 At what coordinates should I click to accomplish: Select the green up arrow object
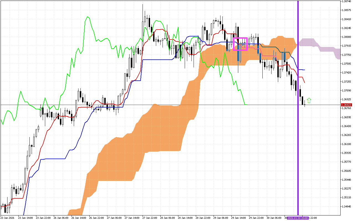[x=310, y=100]
